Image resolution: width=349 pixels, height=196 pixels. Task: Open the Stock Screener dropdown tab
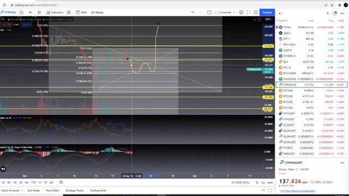click(x=12, y=191)
